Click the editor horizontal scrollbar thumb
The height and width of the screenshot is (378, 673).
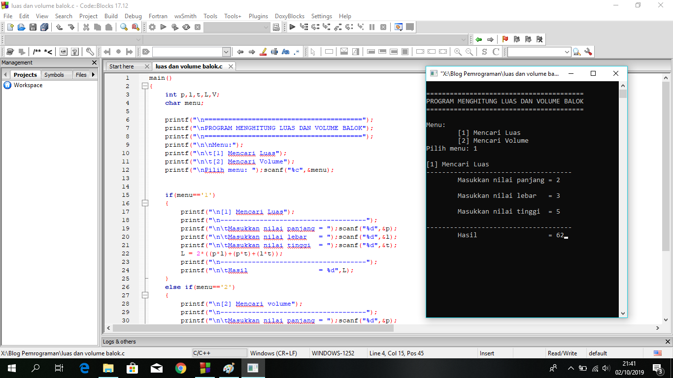pyautogui.click(x=253, y=328)
